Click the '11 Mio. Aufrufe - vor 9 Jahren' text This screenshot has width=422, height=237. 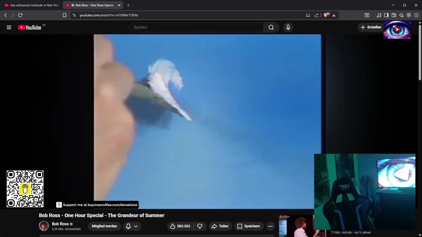point(351,232)
